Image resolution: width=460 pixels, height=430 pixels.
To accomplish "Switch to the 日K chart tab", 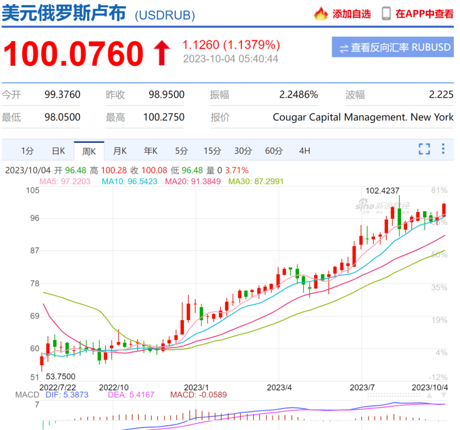I will click(58, 151).
